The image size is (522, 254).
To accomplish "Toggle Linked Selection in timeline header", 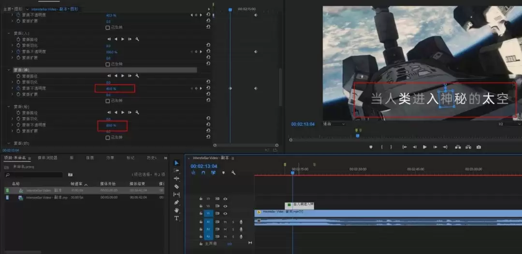I will pos(214,173).
